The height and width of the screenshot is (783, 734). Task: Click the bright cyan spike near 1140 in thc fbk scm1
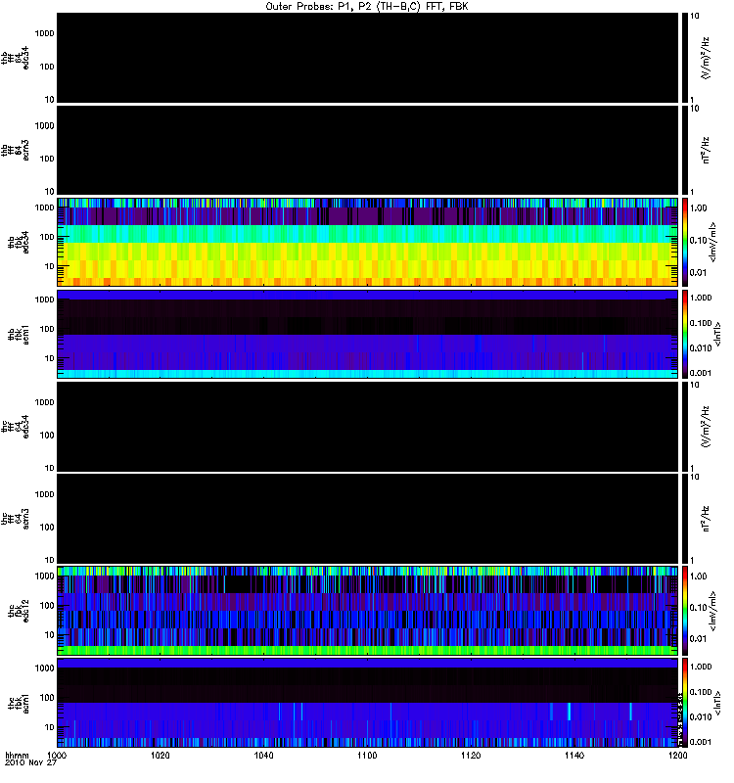(570, 712)
